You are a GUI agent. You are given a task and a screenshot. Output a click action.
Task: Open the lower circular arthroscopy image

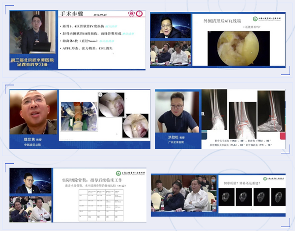pos(135,126)
